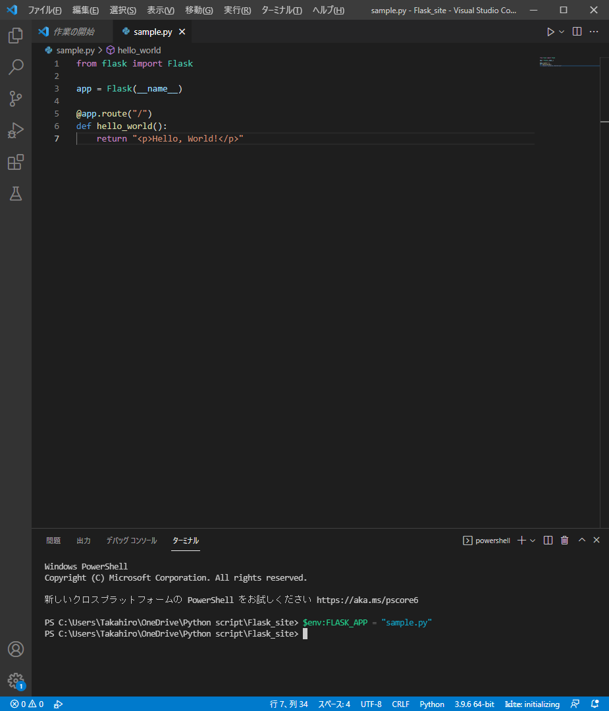Kill the terminal with trash icon
This screenshot has height=711, width=609.
tap(564, 540)
